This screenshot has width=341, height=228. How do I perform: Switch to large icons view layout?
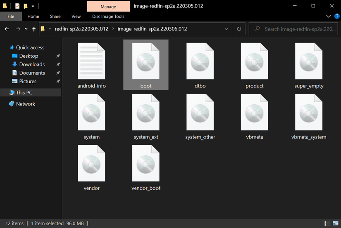[336, 223]
